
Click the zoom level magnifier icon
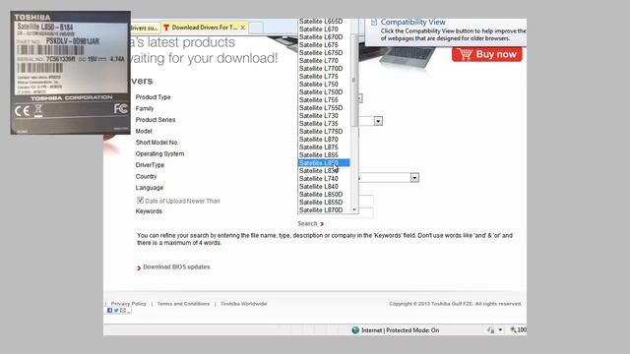[513, 329]
